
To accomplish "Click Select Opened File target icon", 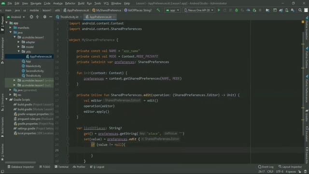I will (x=31, y=17).
